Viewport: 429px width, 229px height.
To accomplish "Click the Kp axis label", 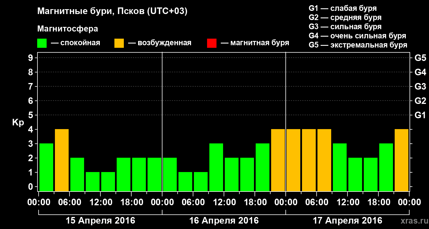I will coord(18,123).
